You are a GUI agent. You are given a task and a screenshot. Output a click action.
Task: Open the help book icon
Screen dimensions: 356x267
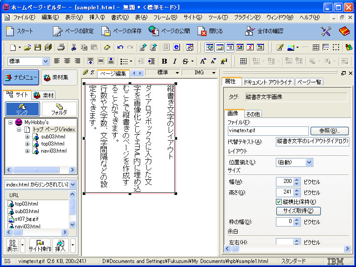[344, 31]
